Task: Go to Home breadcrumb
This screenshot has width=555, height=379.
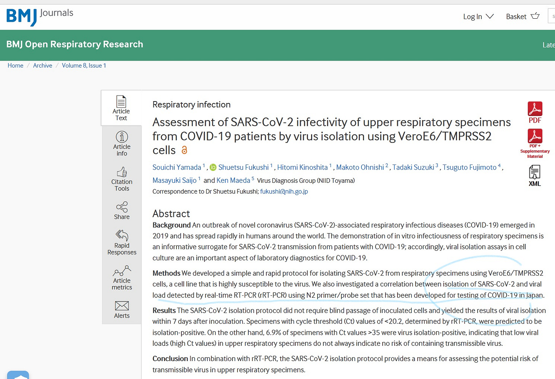Action: [15, 65]
